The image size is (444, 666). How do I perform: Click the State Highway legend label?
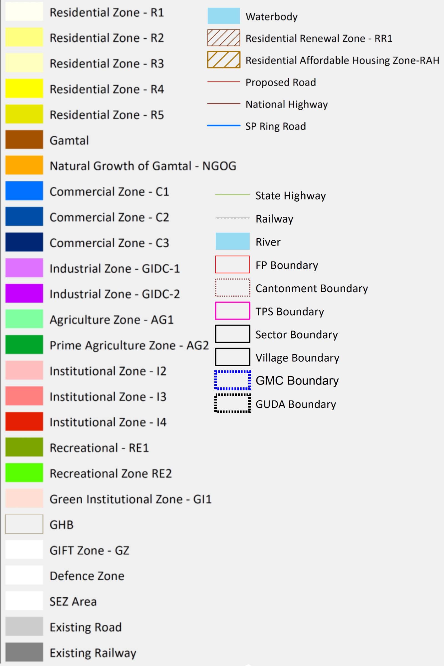[291, 196]
